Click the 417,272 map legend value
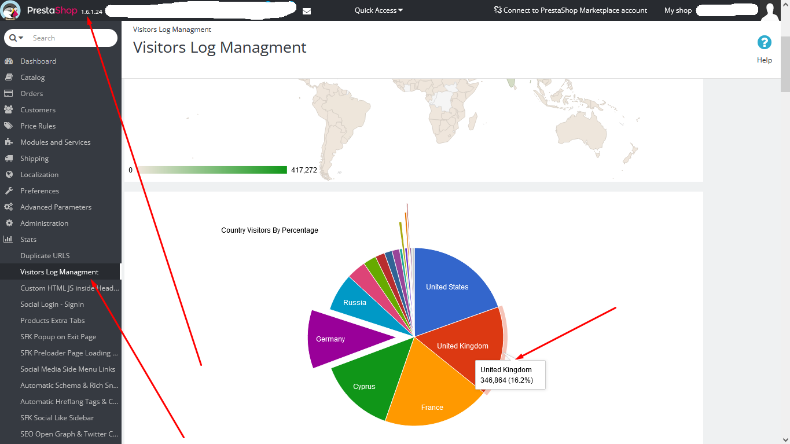Image resolution: width=790 pixels, height=444 pixels. (x=304, y=170)
